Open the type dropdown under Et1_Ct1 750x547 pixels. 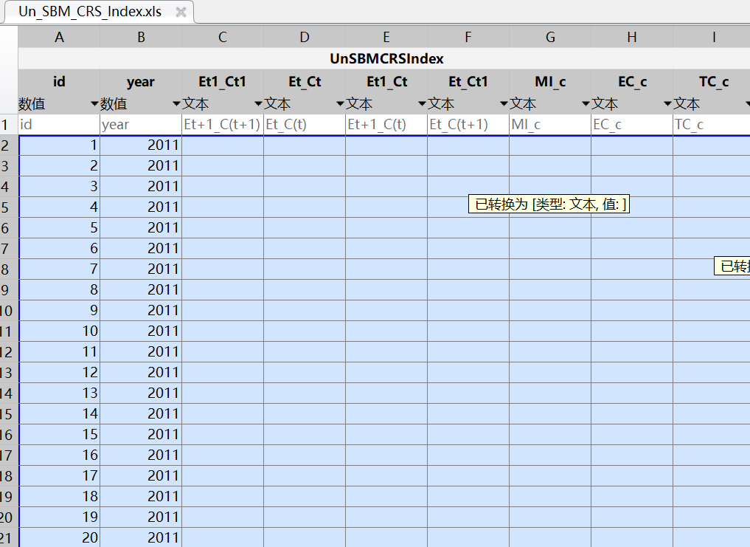tap(258, 103)
